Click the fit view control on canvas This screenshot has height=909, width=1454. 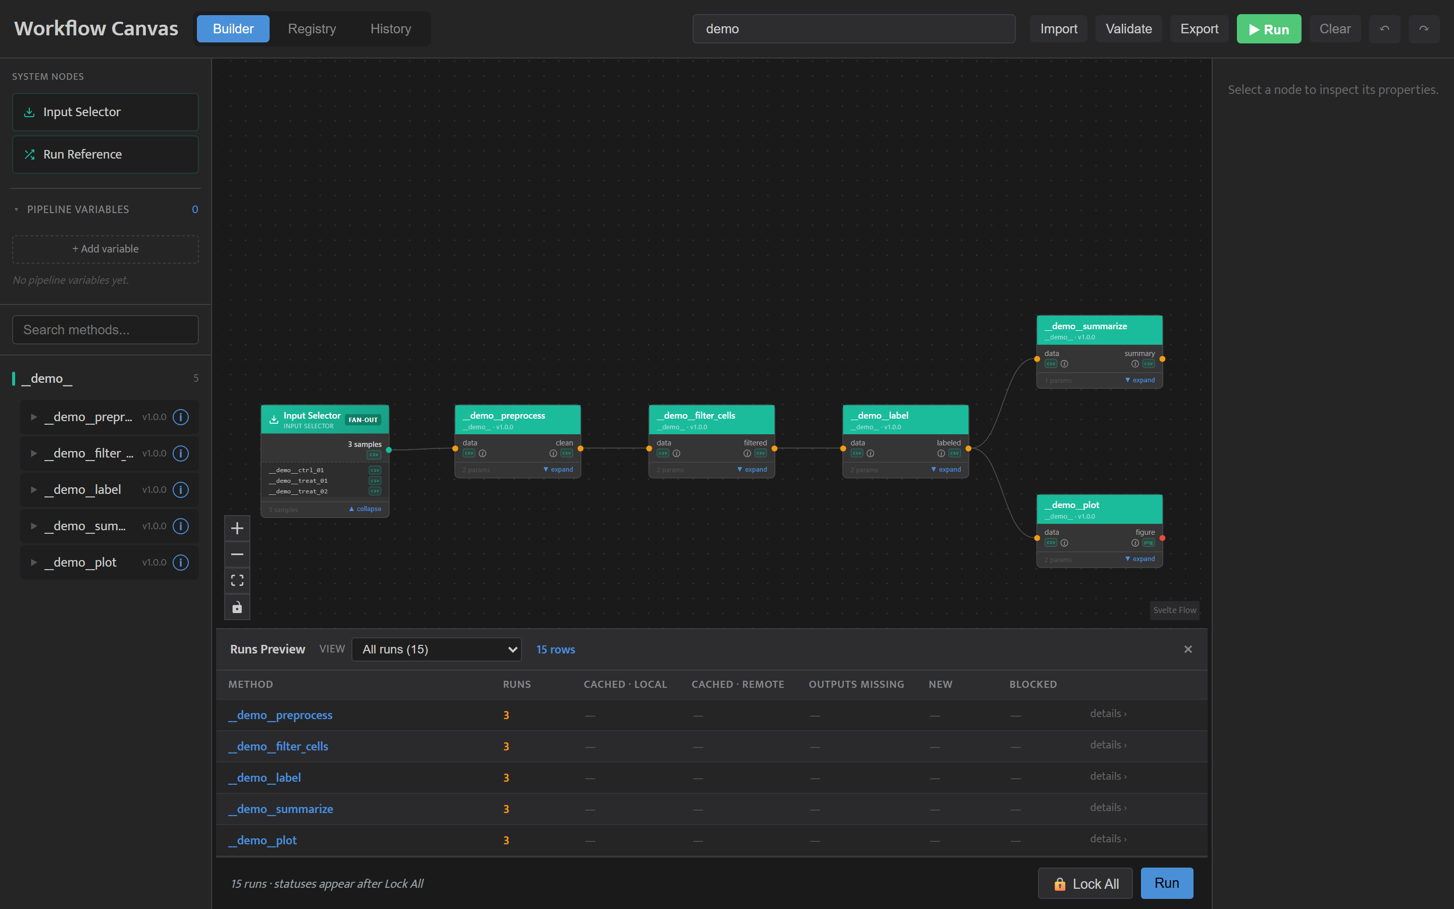[237, 580]
